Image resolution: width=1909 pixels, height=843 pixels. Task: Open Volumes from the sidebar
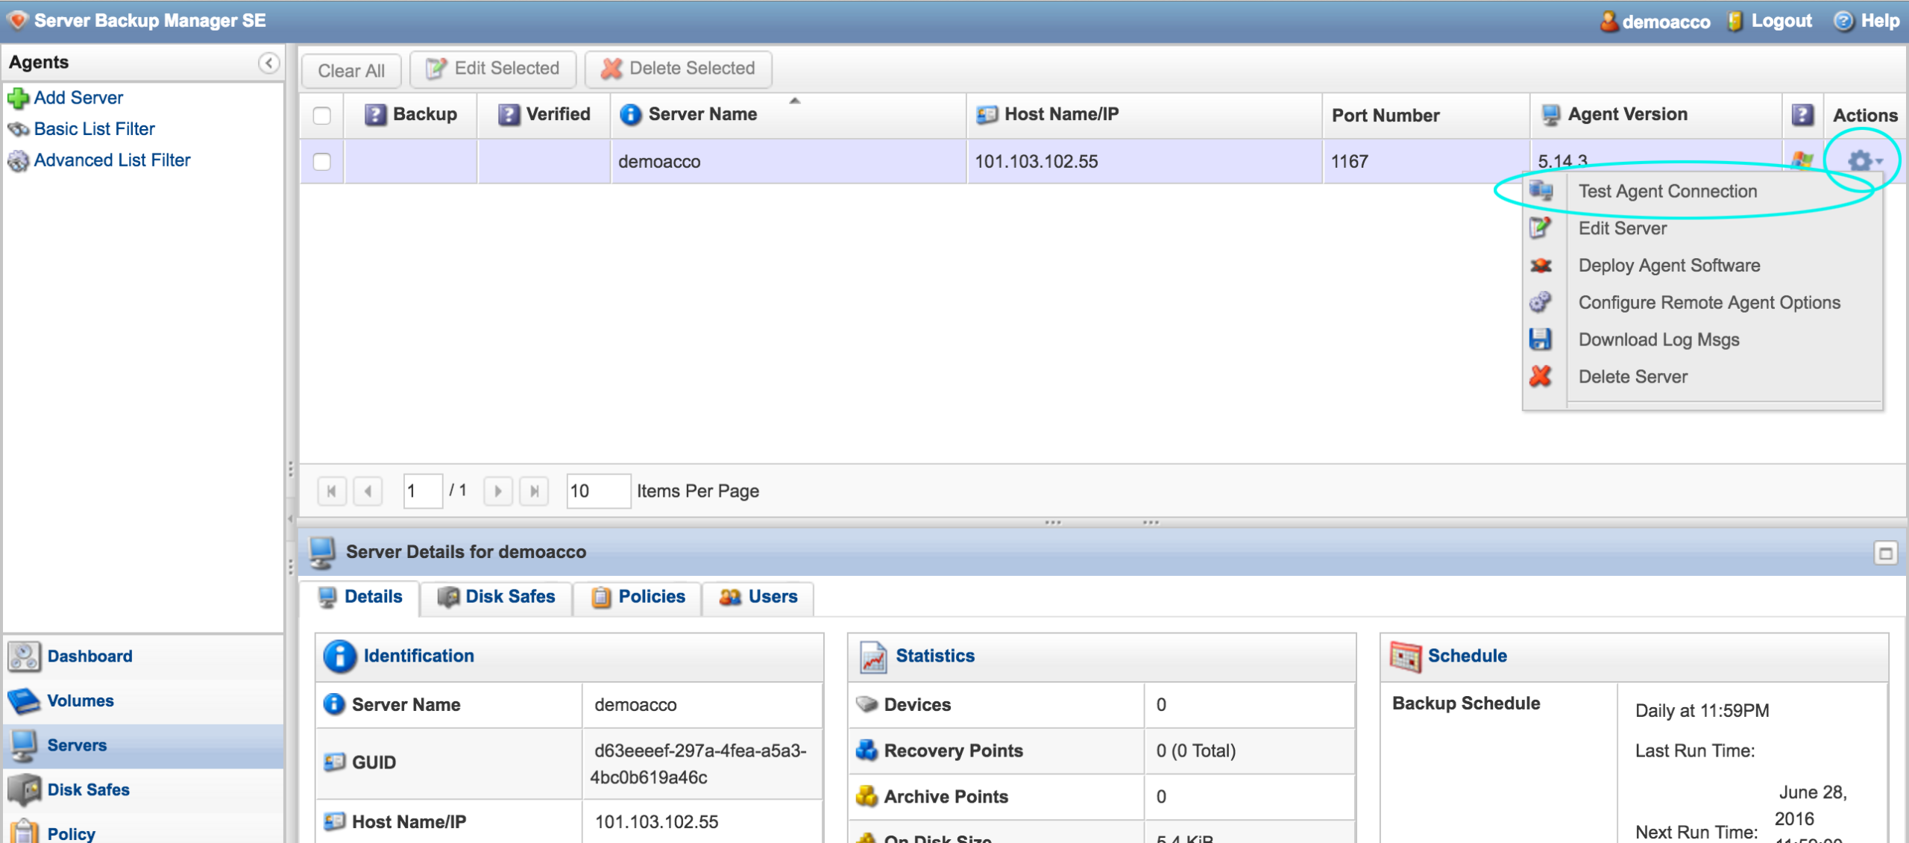coord(80,701)
